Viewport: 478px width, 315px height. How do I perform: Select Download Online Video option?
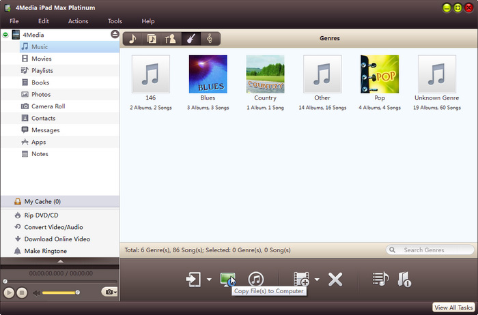click(57, 239)
